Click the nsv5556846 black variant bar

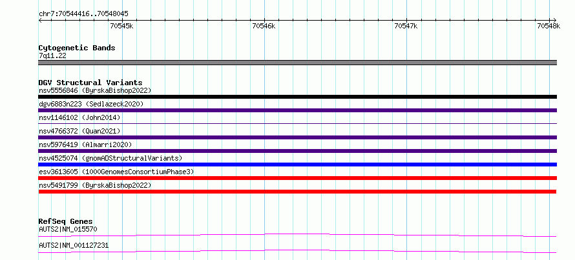297,97
